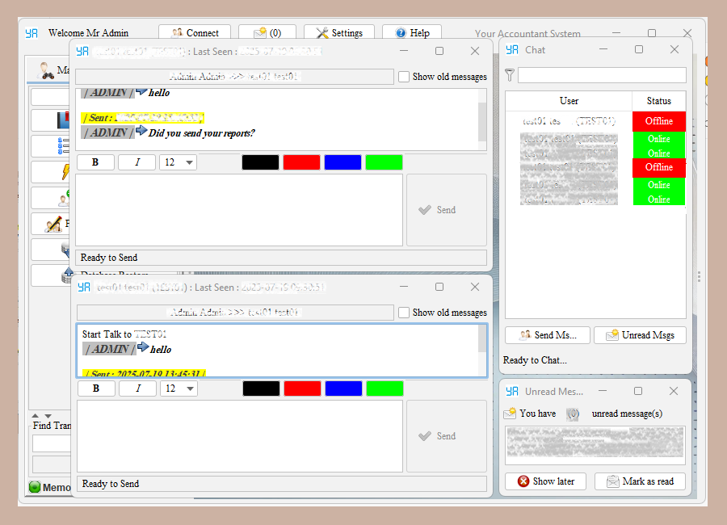727x525 pixels.
Task: Click the Connect button in main toolbar
Action: click(x=195, y=32)
